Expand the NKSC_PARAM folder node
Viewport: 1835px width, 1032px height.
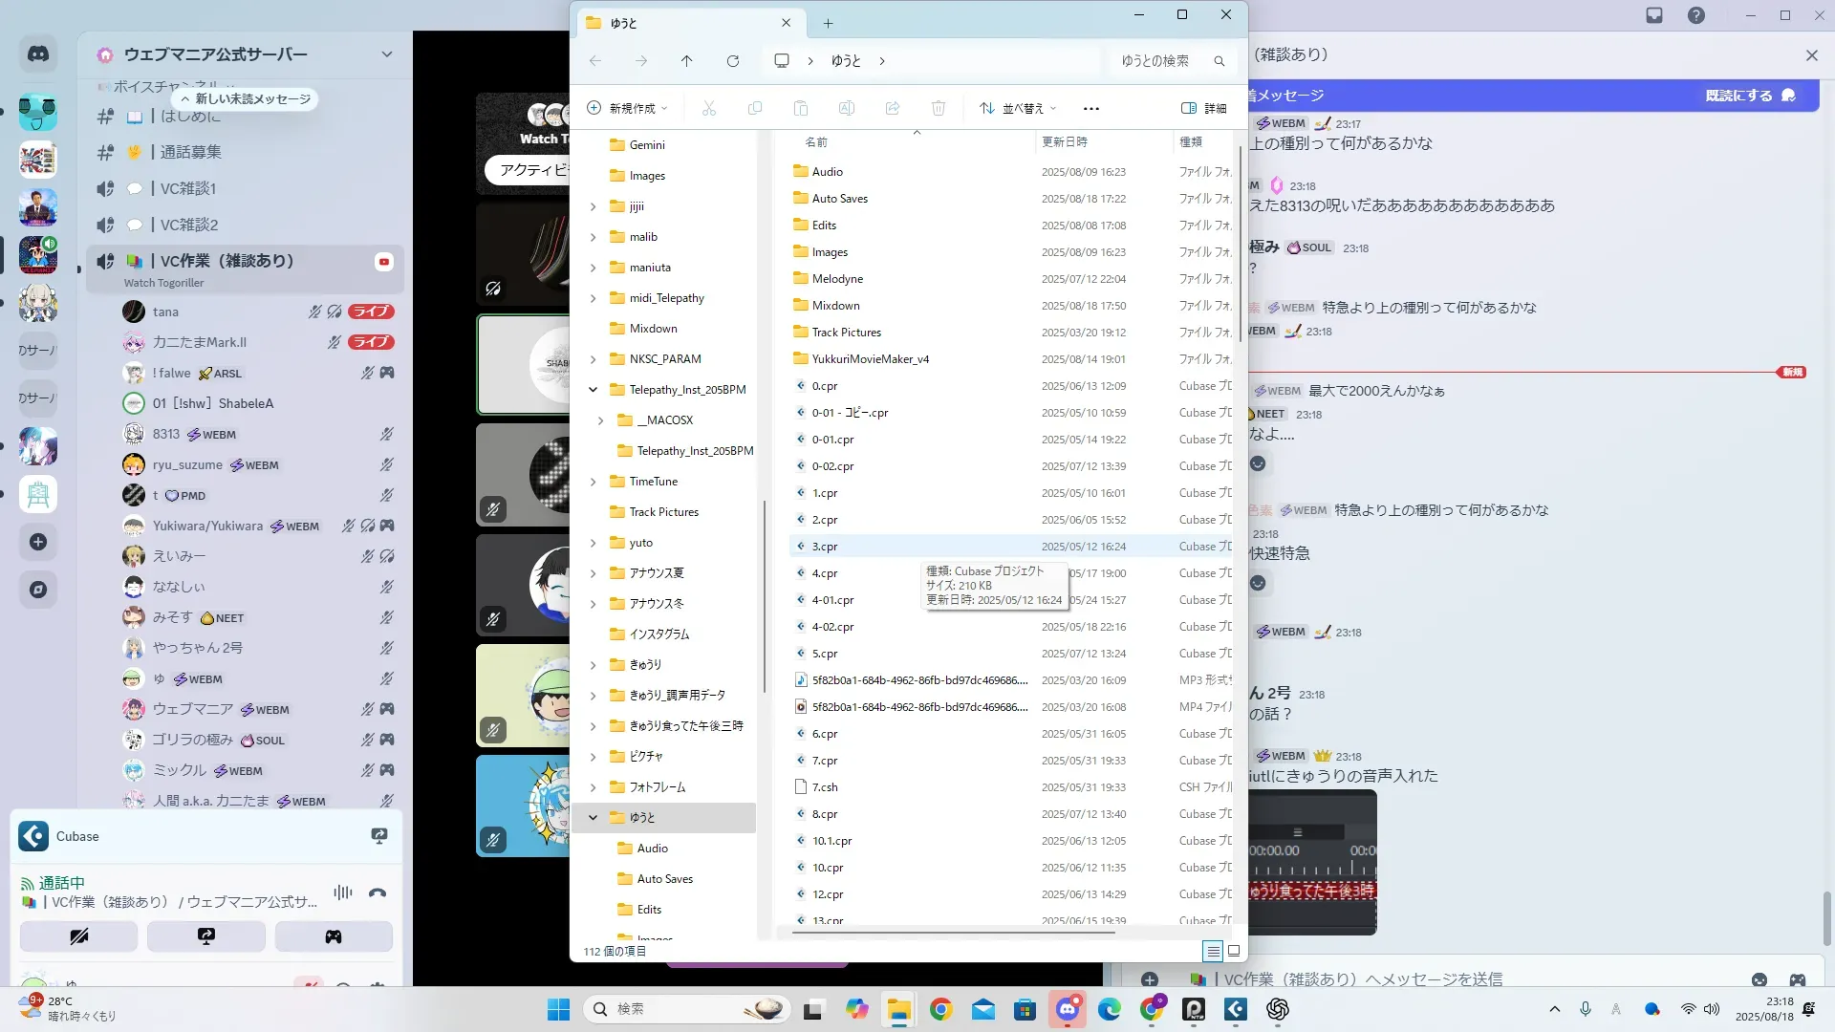(593, 359)
